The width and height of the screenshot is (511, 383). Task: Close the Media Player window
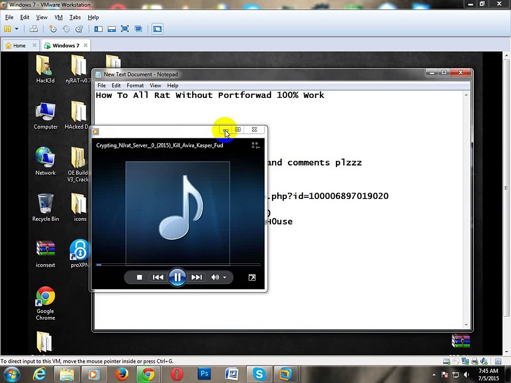[254, 130]
